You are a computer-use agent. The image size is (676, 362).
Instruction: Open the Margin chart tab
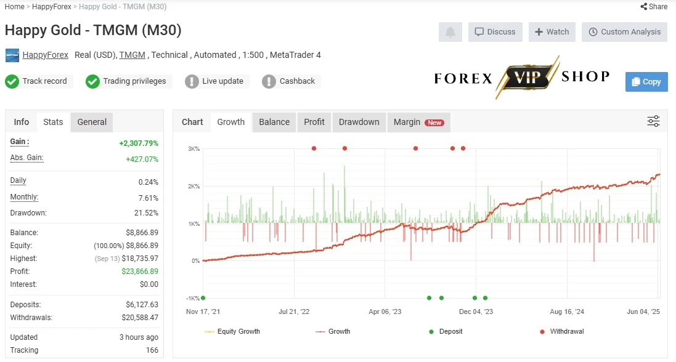419,122
